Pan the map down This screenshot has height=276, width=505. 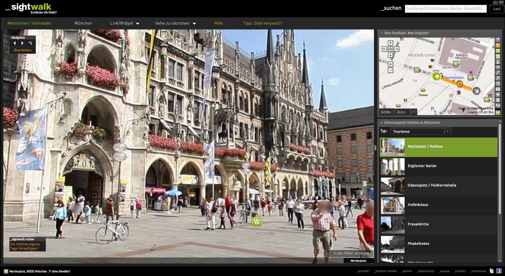(x=390, y=55)
